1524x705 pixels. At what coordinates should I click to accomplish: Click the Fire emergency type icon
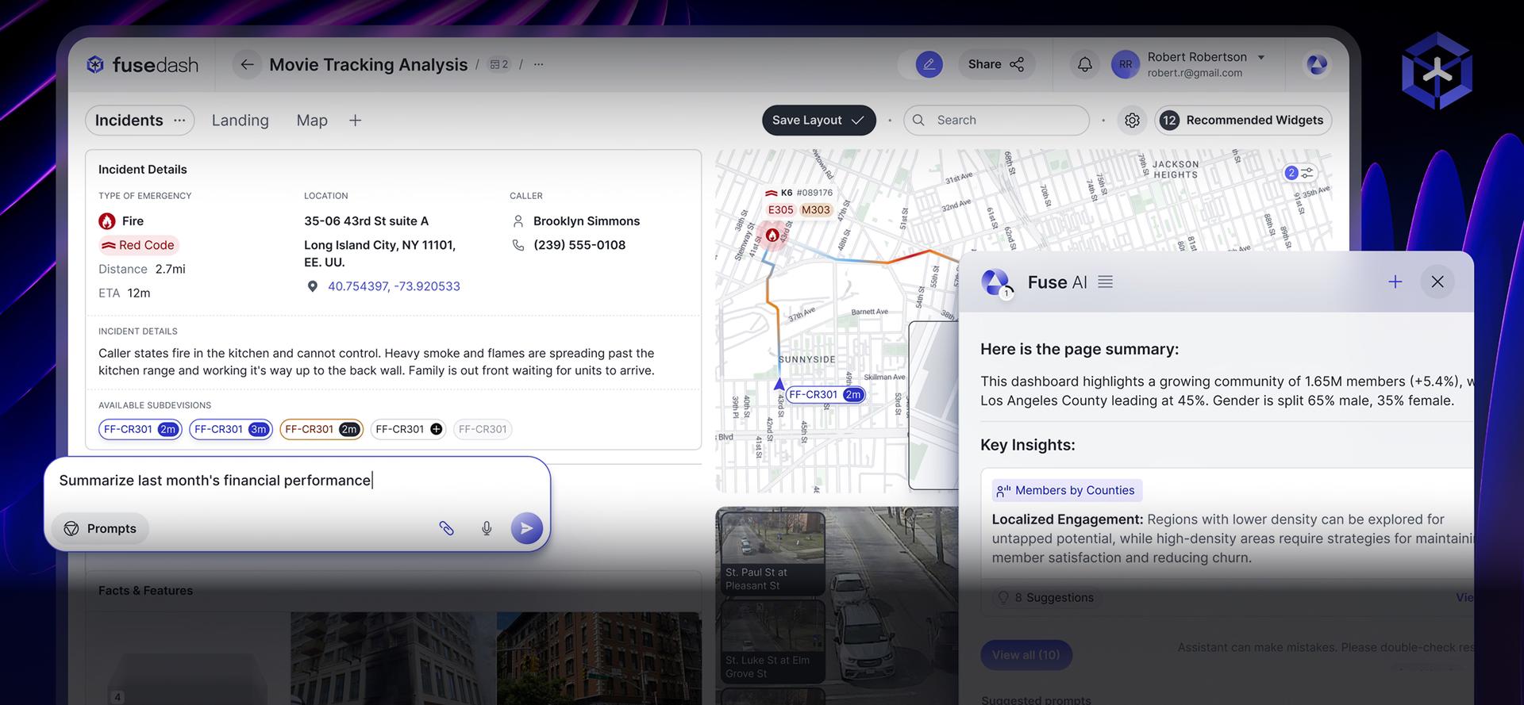point(107,221)
